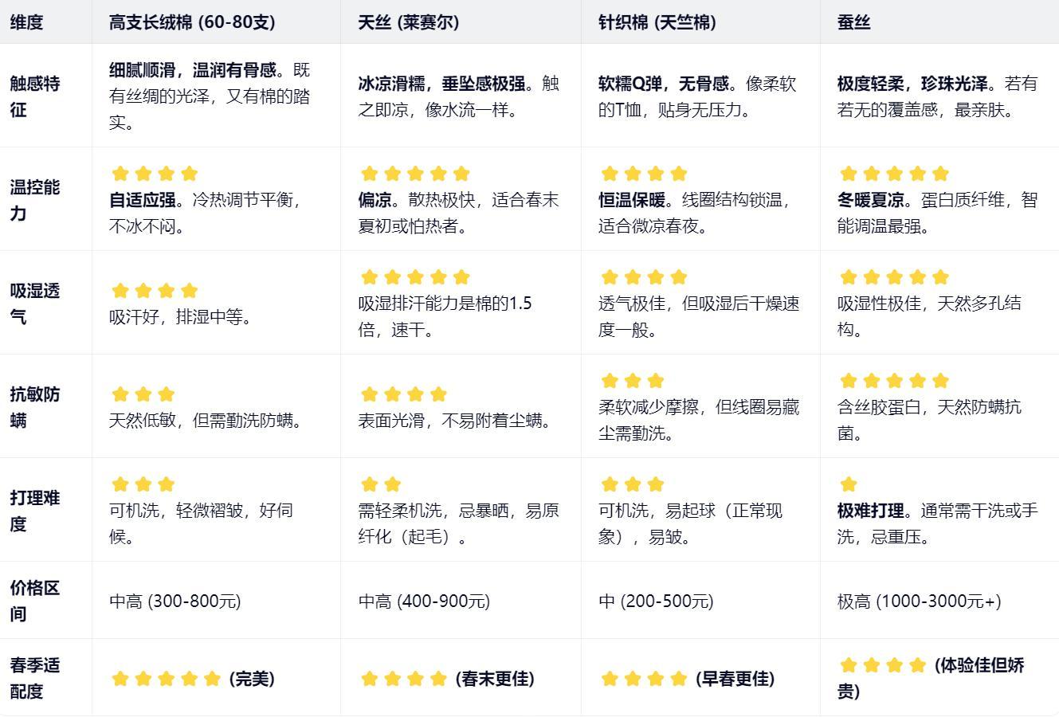Click the 中 (200-500元) price text
This screenshot has width=1059, height=717.
[x=656, y=601]
